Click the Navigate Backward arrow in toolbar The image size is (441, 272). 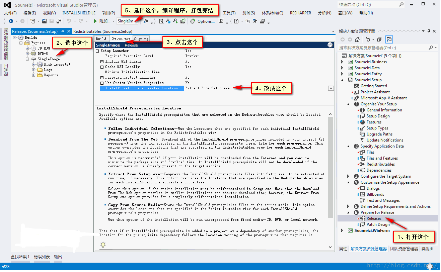point(11,21)
